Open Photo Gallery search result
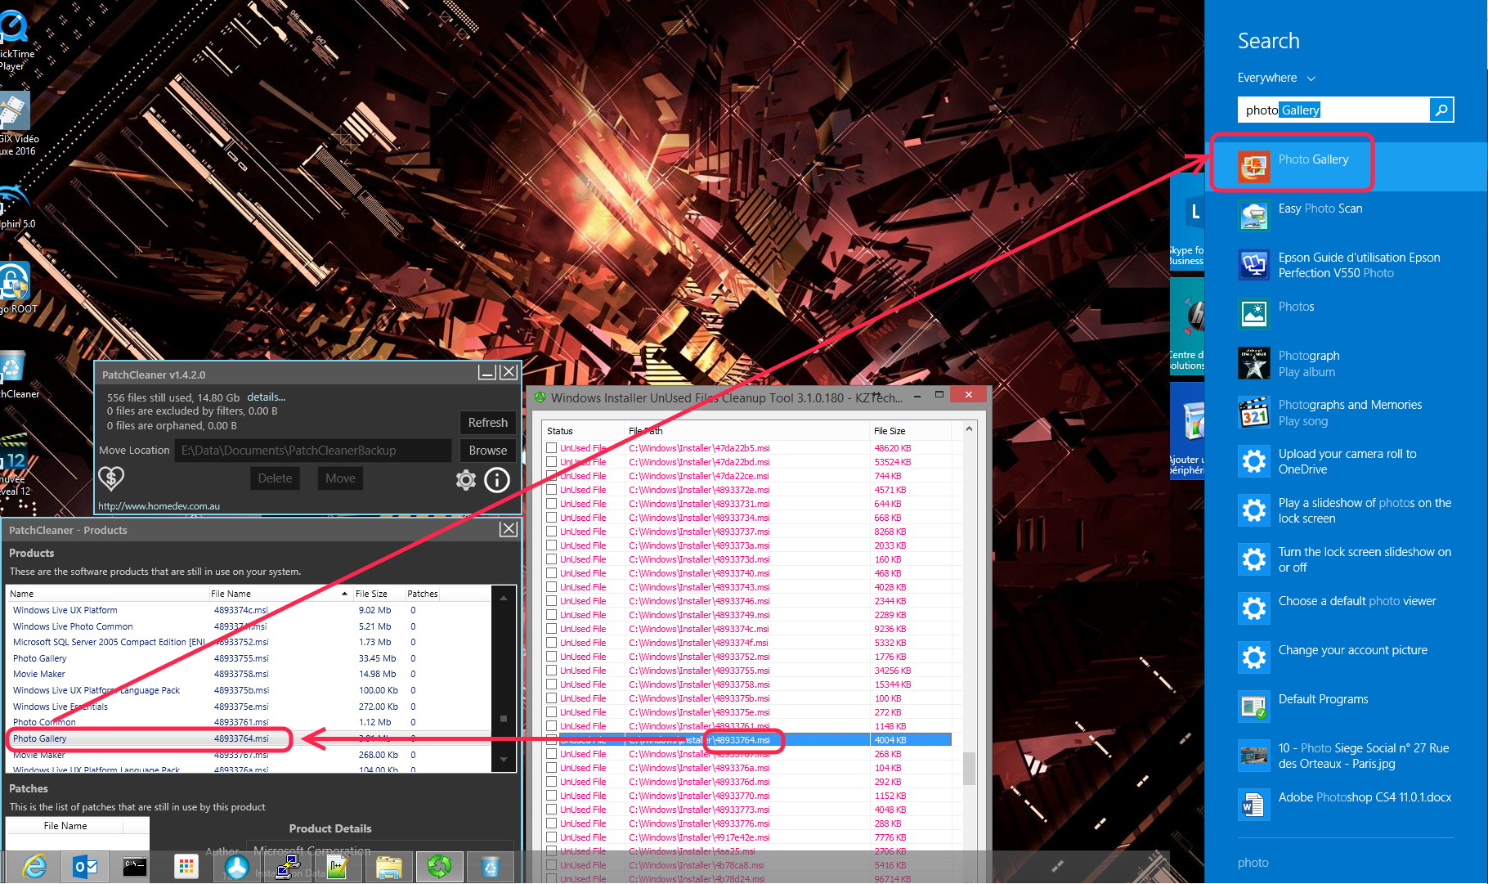This screenshot has width=1488, height=884. (x=1346, y=167)
